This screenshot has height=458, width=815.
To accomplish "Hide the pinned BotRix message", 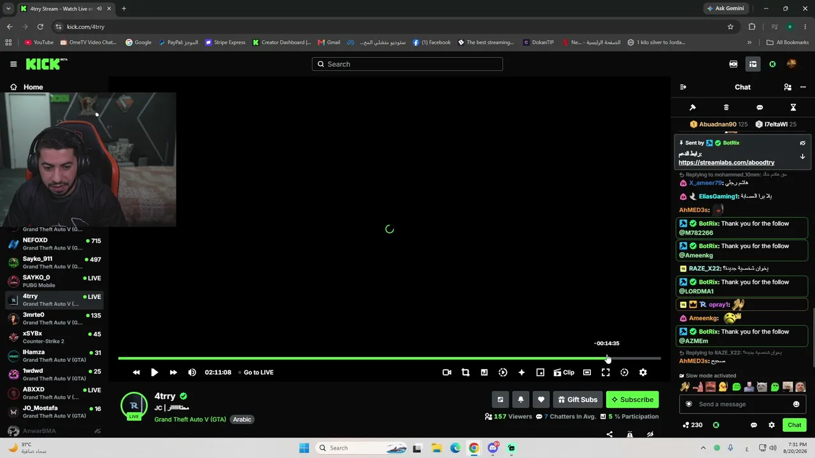I will tap(803, 143).
